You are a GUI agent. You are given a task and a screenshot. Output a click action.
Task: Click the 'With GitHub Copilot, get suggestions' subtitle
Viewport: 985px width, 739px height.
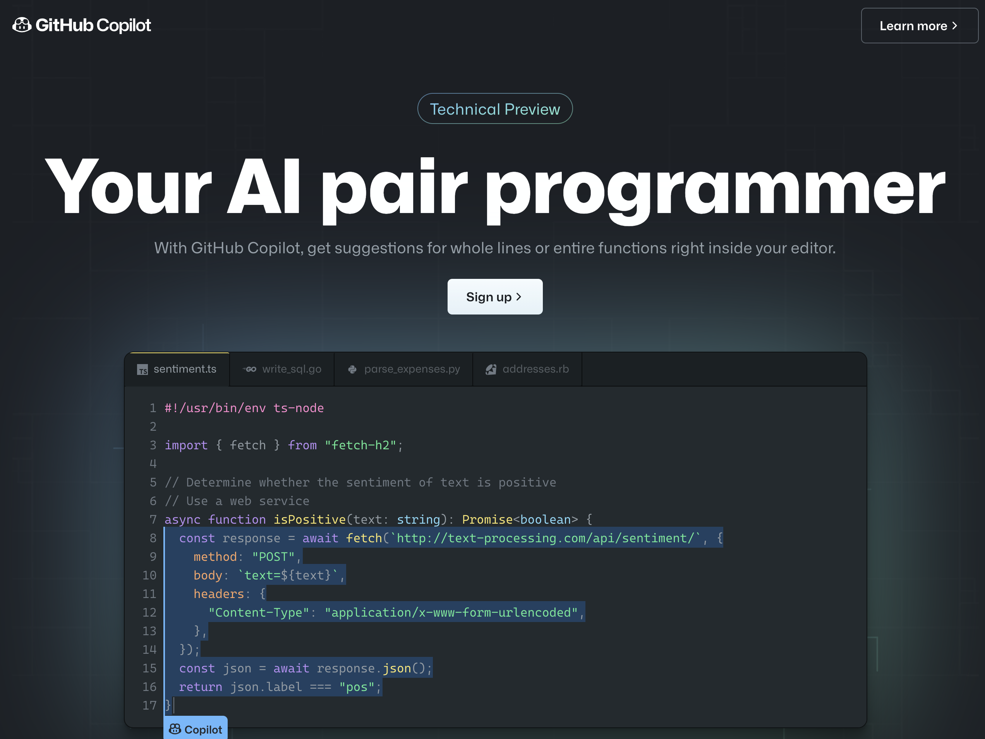click(x=495, y=248)
